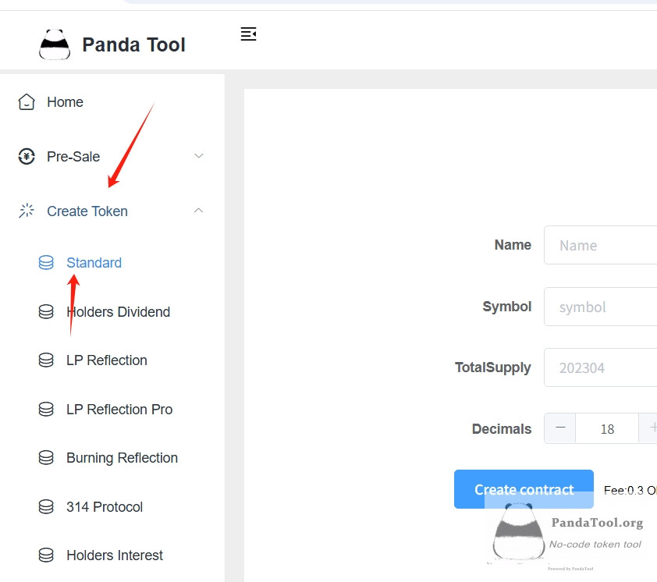The width and height of the screenshot is (657, 582).
Task: Choose Holders Interest token type
Action: [112, 555]
